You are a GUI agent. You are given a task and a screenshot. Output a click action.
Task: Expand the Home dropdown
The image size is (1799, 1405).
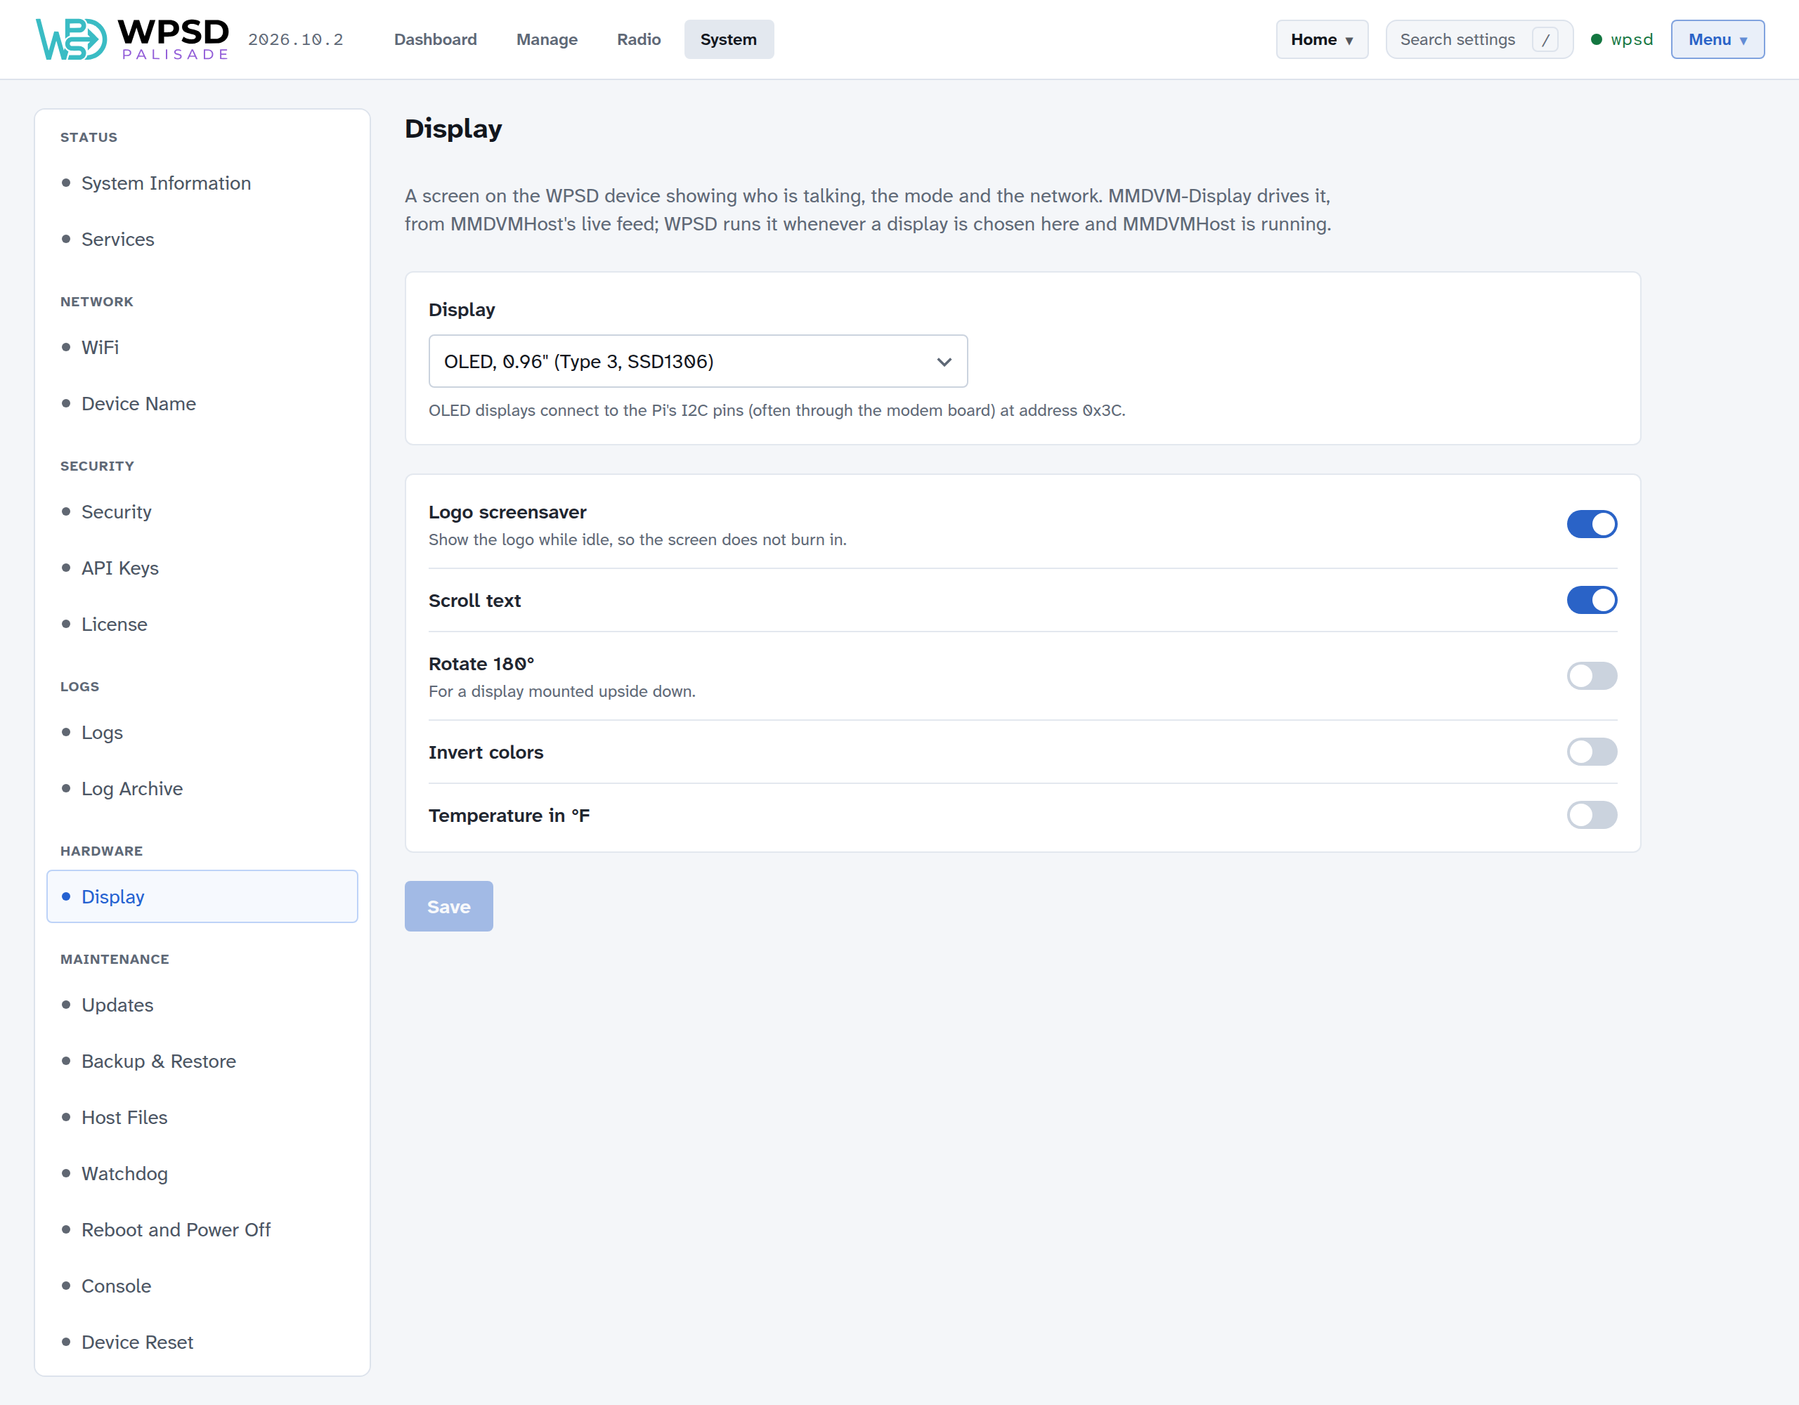pyautogui.click(x=1321, y=39)
